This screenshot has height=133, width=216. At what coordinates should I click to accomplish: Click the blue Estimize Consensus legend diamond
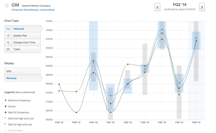point(5,100)
